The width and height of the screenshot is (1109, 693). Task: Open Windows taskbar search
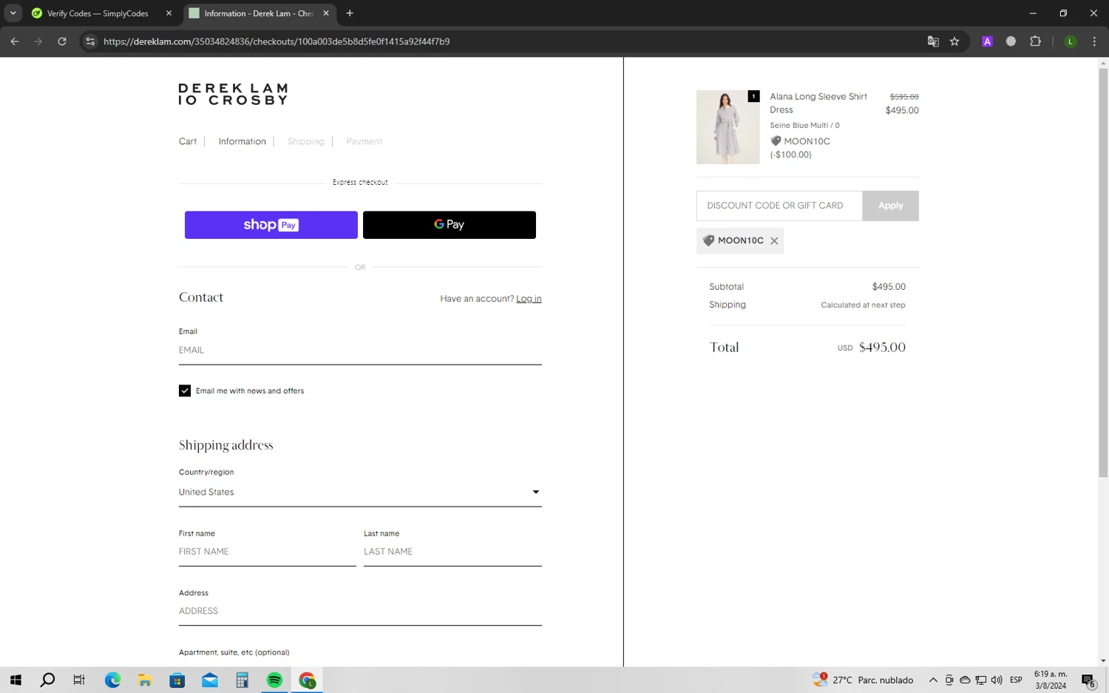pyautogui.click(x=47, y=680)
